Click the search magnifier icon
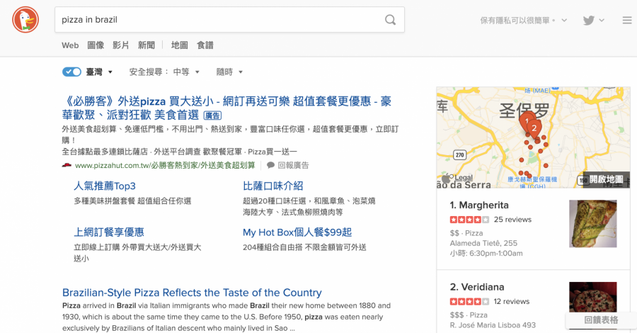The width and height of the screenshot is (637, 333). pyautogui.click(x=390, y=20)
